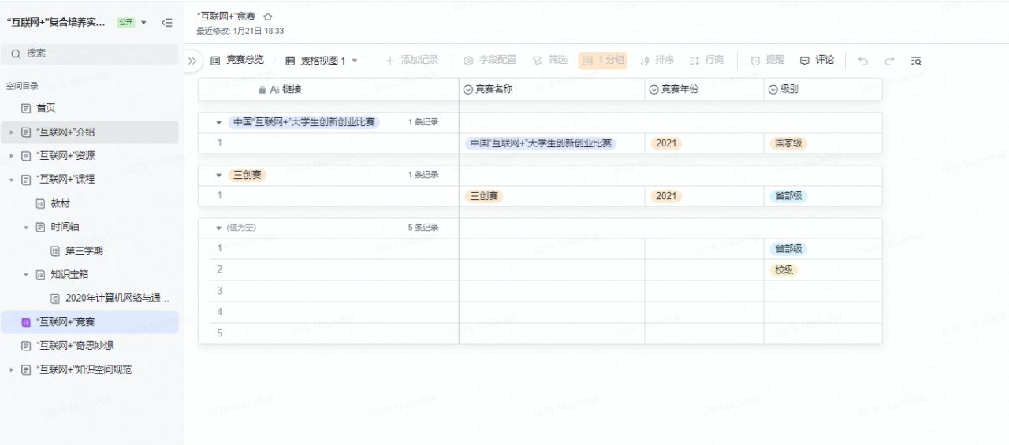Click the 国家级 level tag
Viewport: 1009px width, 445px height.
(x=789, y=143)
